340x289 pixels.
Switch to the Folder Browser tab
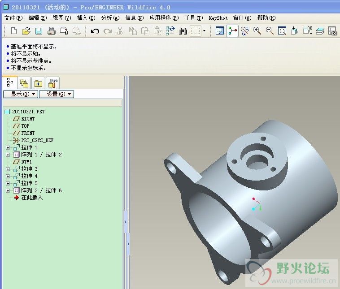pos(24,83)
